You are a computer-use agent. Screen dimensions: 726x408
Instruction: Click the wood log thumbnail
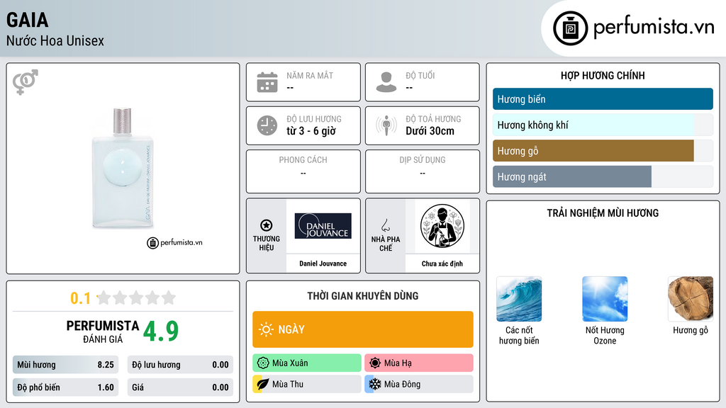click(x=691, y=299)
